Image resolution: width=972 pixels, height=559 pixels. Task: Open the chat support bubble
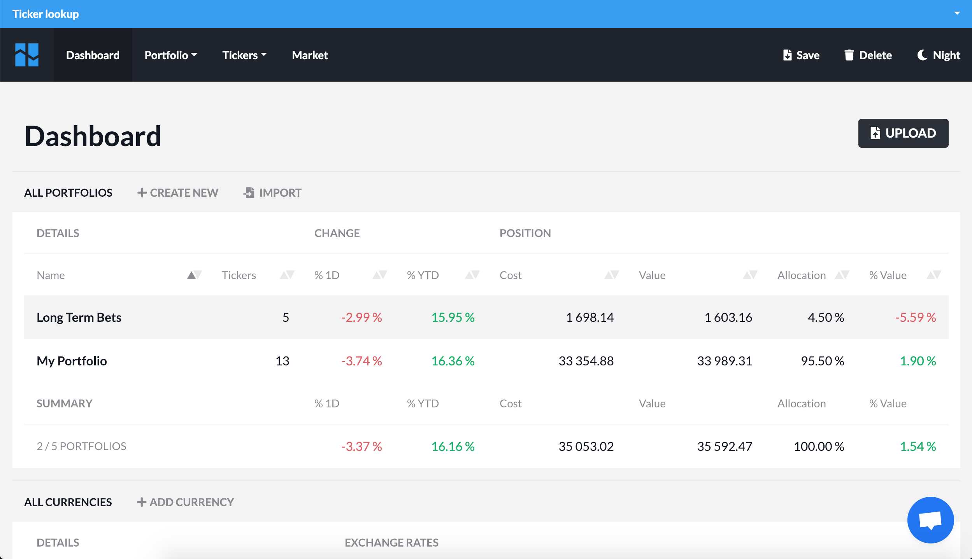coord(930,520)
